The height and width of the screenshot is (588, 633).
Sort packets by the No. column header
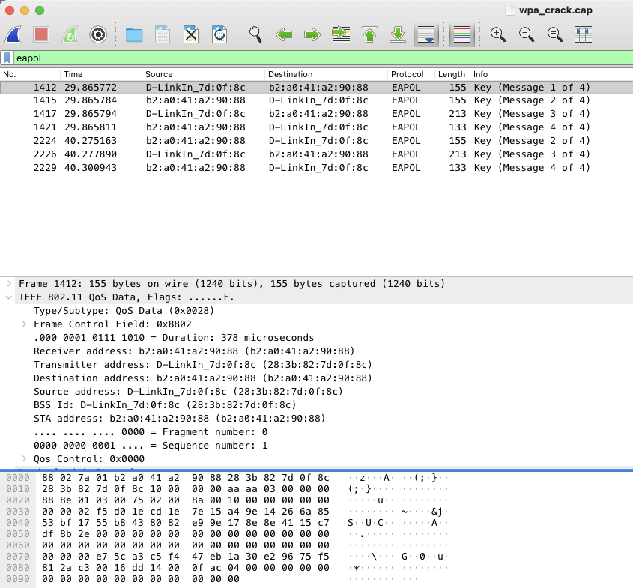click(30, 74)
